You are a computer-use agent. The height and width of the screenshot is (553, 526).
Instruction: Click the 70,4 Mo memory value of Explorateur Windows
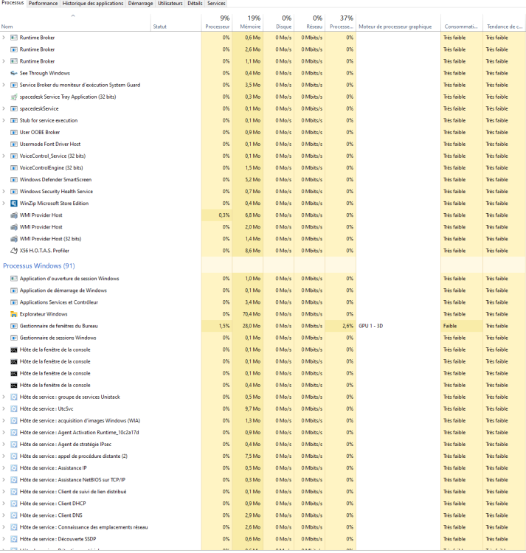(x=252, y=314)
